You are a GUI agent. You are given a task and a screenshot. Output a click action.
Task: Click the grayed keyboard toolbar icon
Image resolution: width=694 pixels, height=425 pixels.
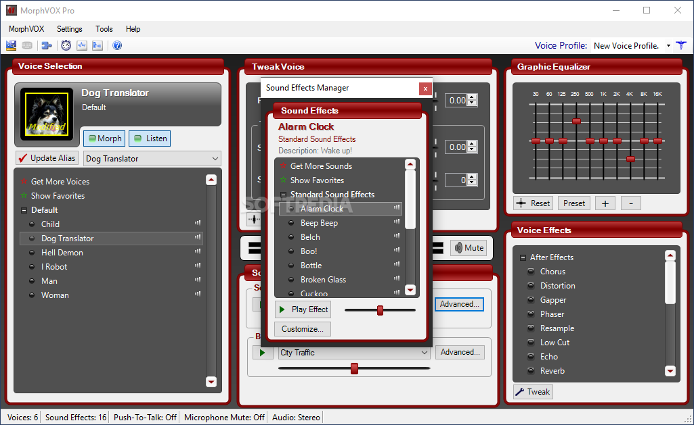point(27,45)
